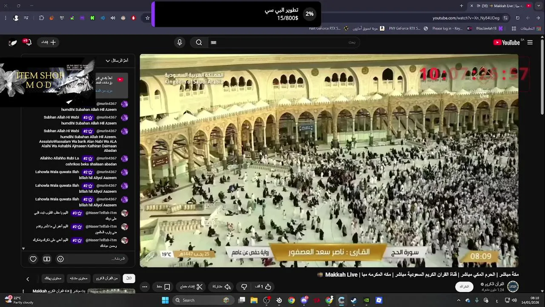Open emoji picker in live chat
The image size is (545, 307).
point(60,259)
